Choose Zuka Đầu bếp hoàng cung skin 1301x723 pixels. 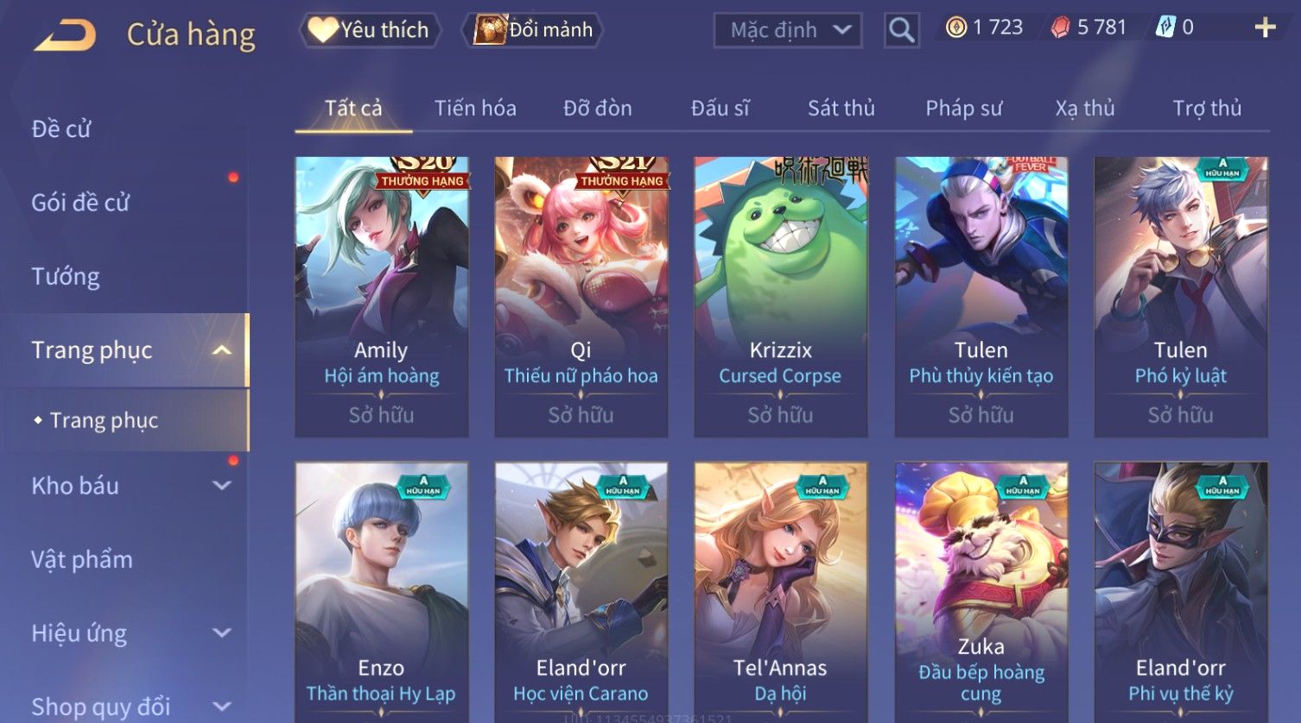(981, 592)
